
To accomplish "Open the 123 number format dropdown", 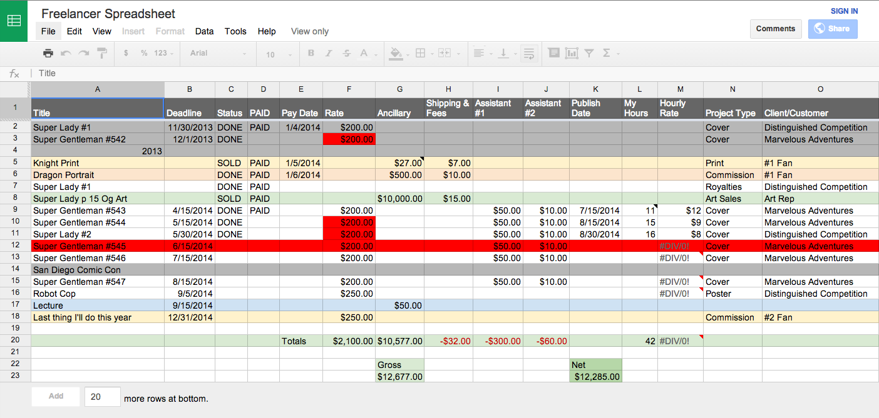I will pos(165,54).
